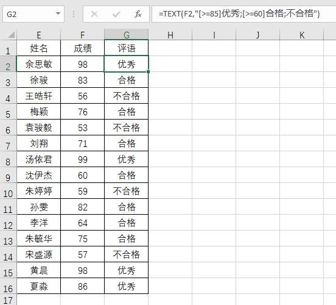
Task: Select row 16 header
Action: pyautogui.click(x=8, y=286)
